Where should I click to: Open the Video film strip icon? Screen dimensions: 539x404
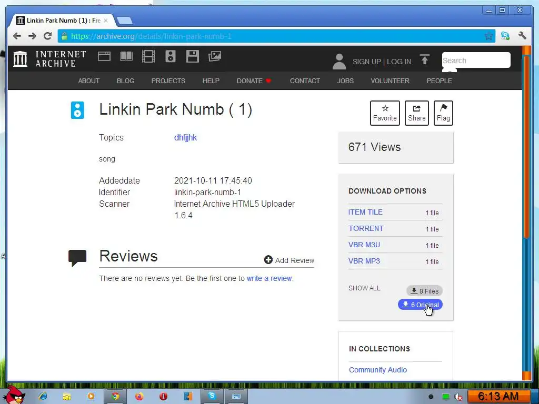point(148,56)
